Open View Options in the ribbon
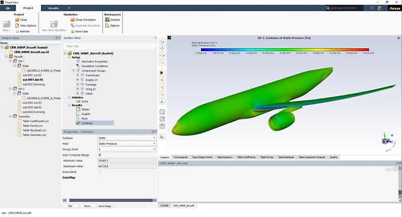 click(x=26, y=26)
